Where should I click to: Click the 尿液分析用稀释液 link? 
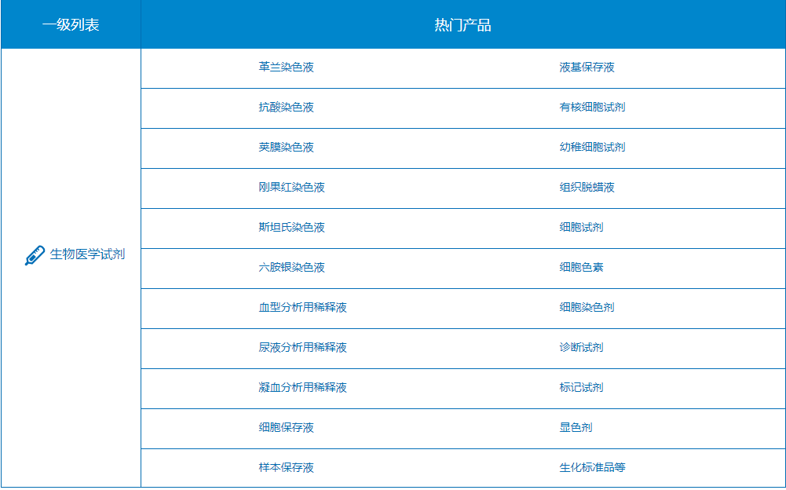point(302,348)
